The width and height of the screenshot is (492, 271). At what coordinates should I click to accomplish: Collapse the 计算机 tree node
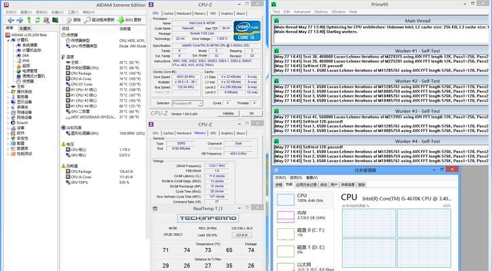(x=8, y=40)
